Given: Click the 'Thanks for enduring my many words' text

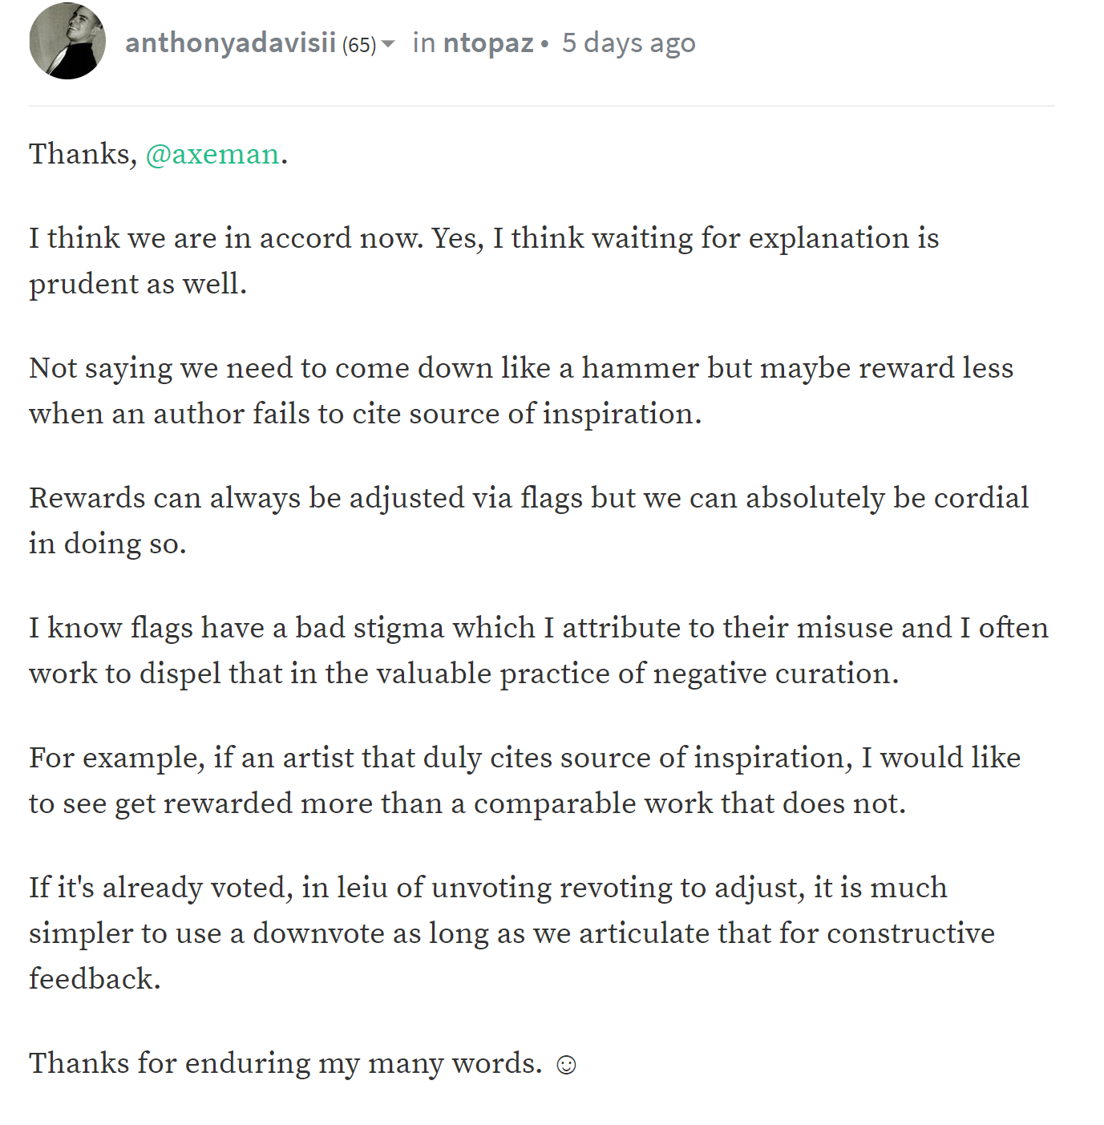Looking at the screenshot, I should (x=285, y=1063).
